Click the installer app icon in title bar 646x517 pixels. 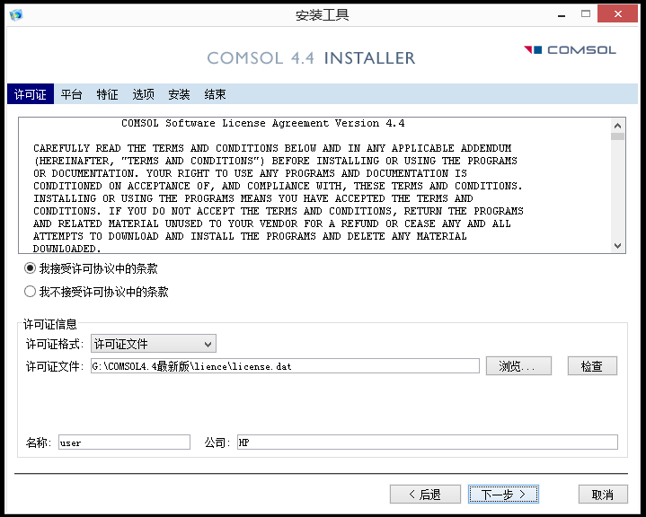16,14
